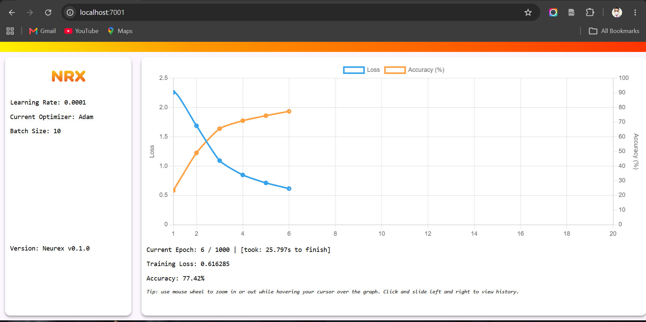Click the 'Version: Neurex v0.1.0' text

tap(50, 248)
